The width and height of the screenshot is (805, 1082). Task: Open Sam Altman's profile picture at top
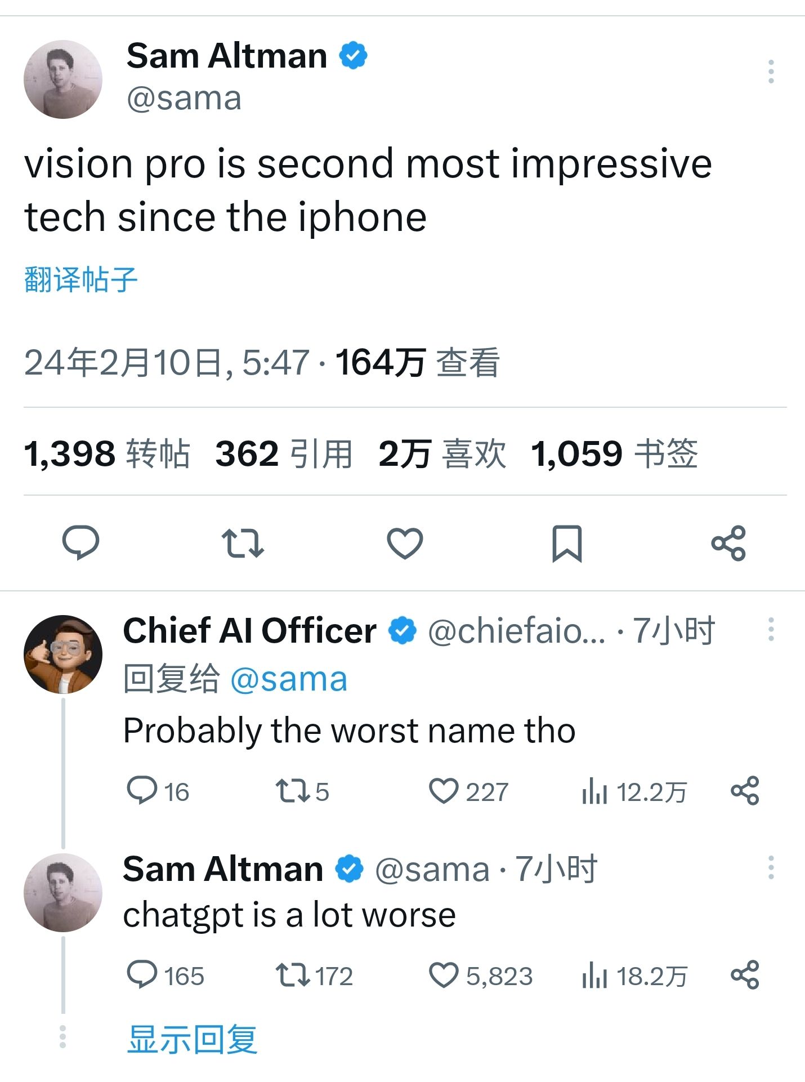coord(63,79)
